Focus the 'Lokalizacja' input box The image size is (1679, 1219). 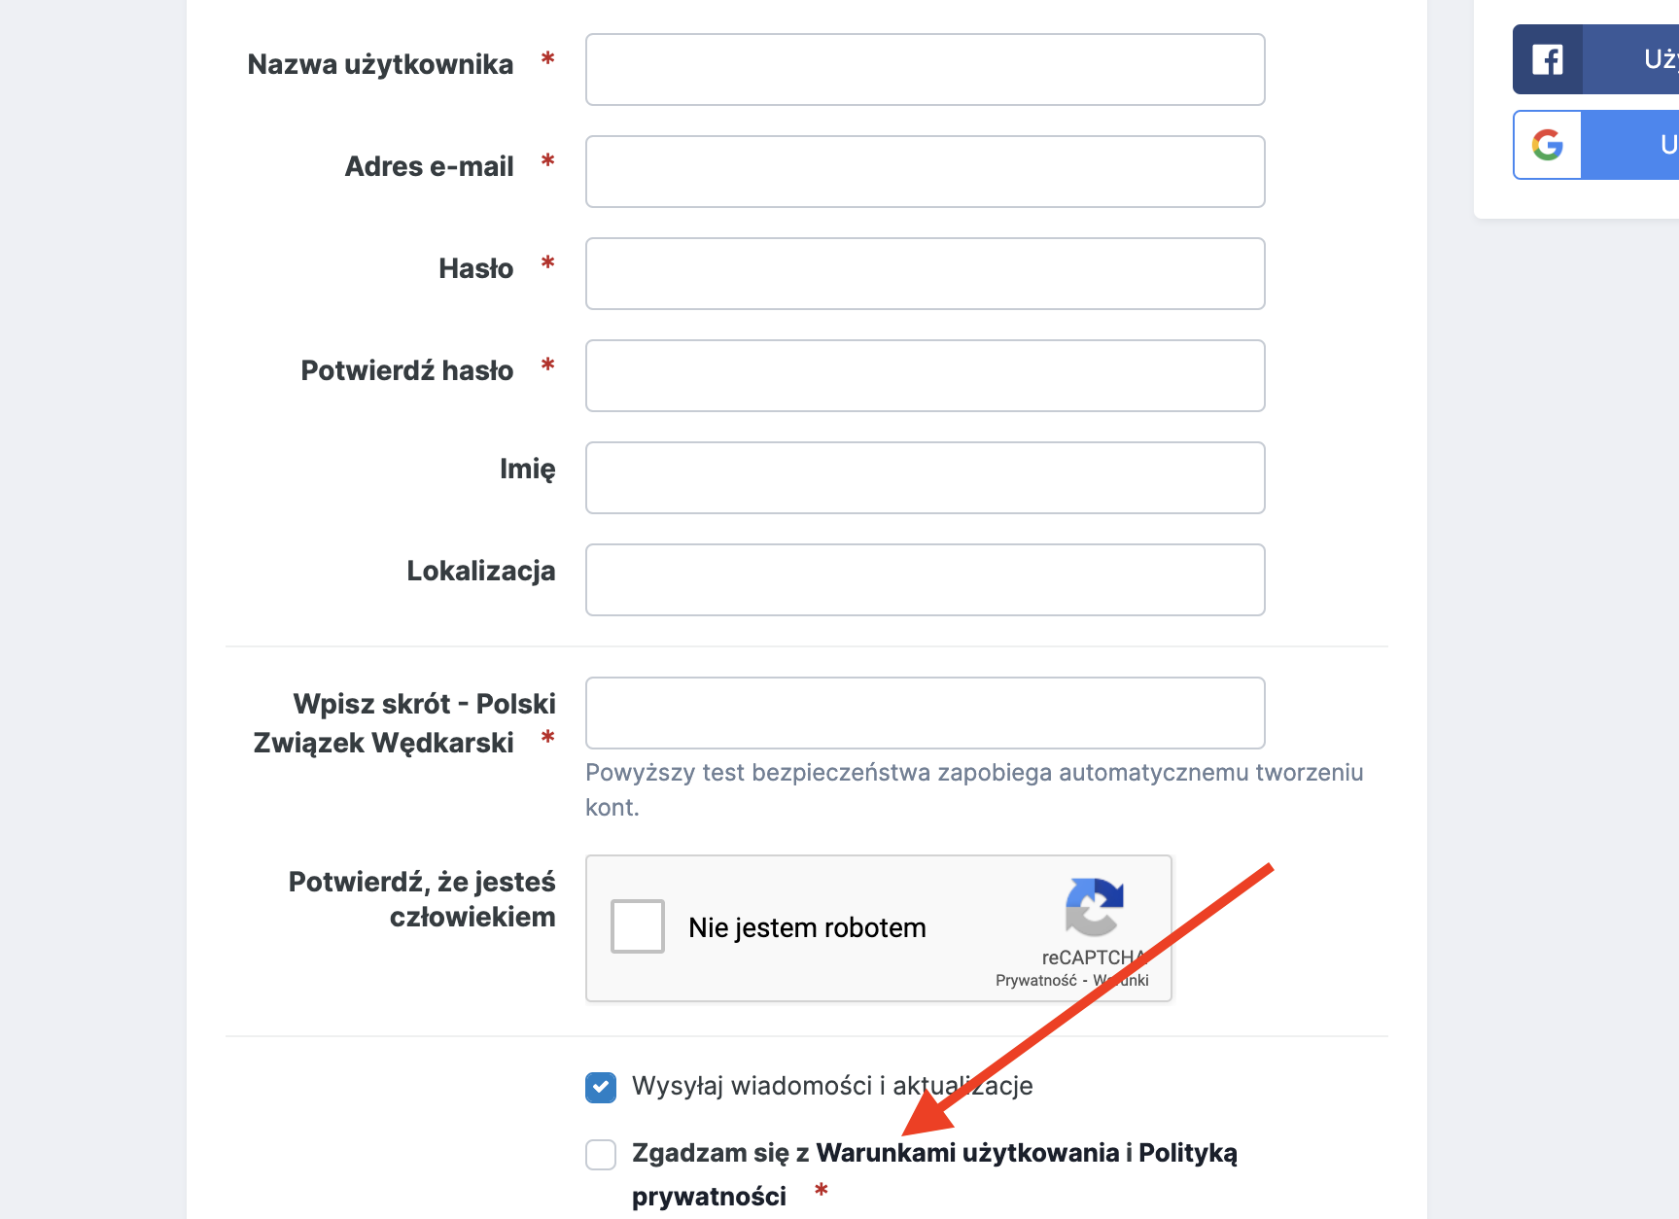pyautogui.click(x=925, y=580)
